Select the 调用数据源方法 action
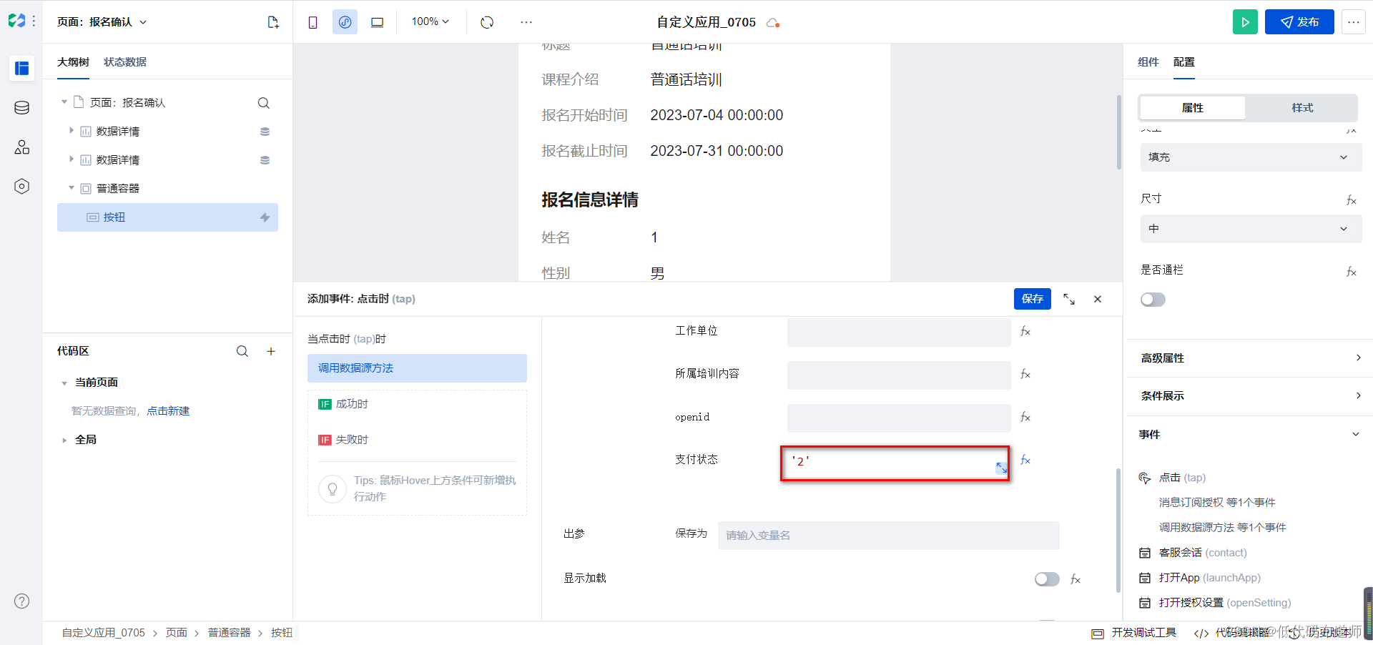Image resolution: width=1373 pixels, height=645 pixels. coord(417,368)
